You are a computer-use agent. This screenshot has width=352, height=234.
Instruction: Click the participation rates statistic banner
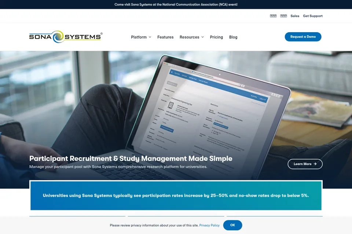[176, 196]
